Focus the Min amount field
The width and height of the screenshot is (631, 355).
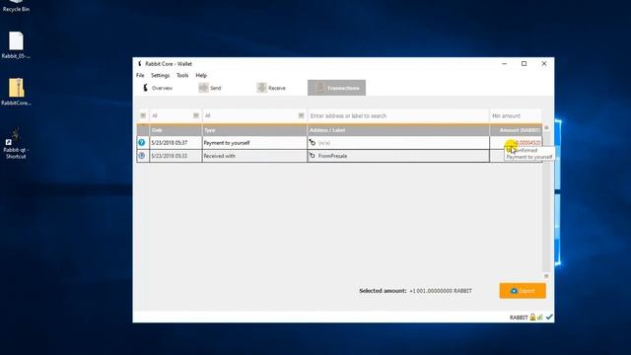516,116
